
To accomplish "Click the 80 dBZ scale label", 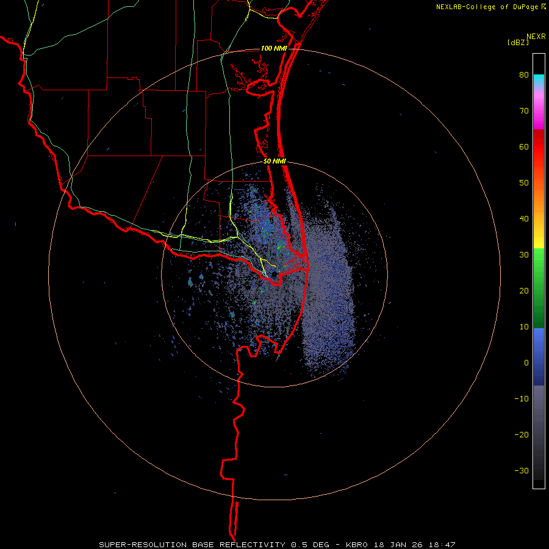I will 524,75.
